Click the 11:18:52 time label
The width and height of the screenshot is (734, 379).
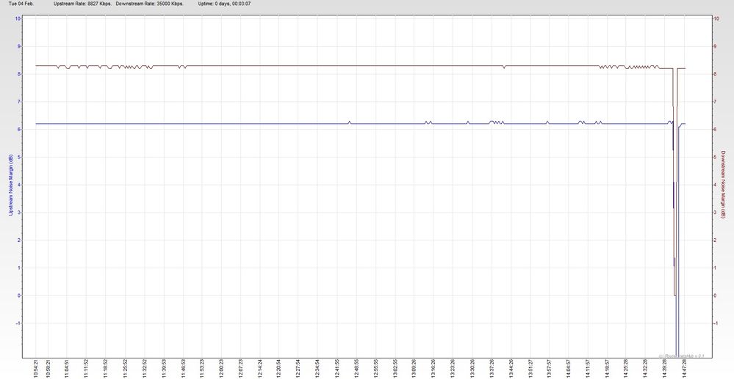tap(106, 369)
